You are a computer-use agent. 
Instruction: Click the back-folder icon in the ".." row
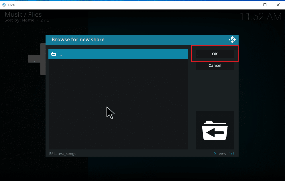click(54, 54)
